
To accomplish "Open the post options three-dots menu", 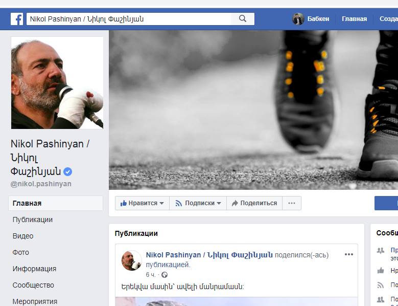I will pos(349,254).
